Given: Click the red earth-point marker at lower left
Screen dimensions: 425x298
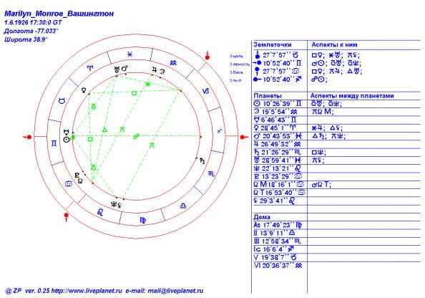Looking at the screenshot, I should pos(66,217).
